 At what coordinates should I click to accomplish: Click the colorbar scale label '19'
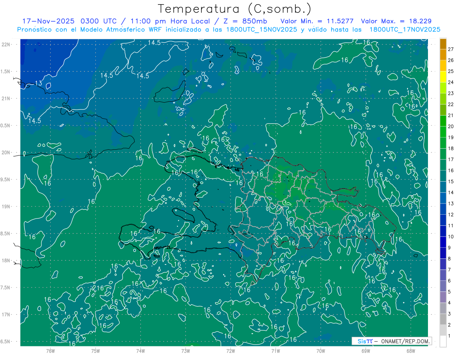coord(451,137)
